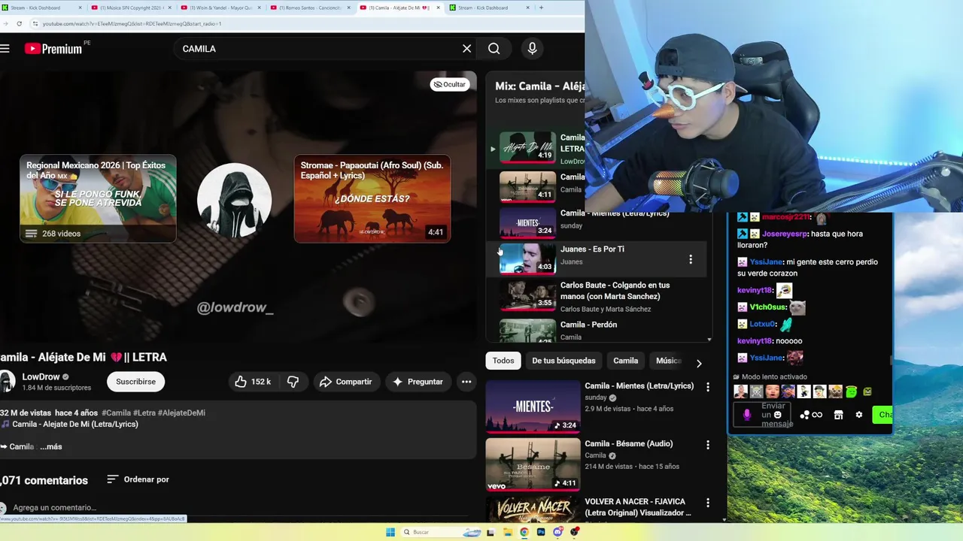The width and height of the screenshot is (963, 541).
Task: Reload the page in browser
Action: pos(19,23)
